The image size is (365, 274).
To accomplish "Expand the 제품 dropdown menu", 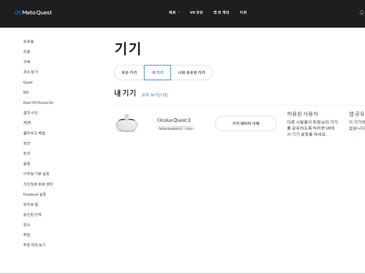I will coord(174,13).
